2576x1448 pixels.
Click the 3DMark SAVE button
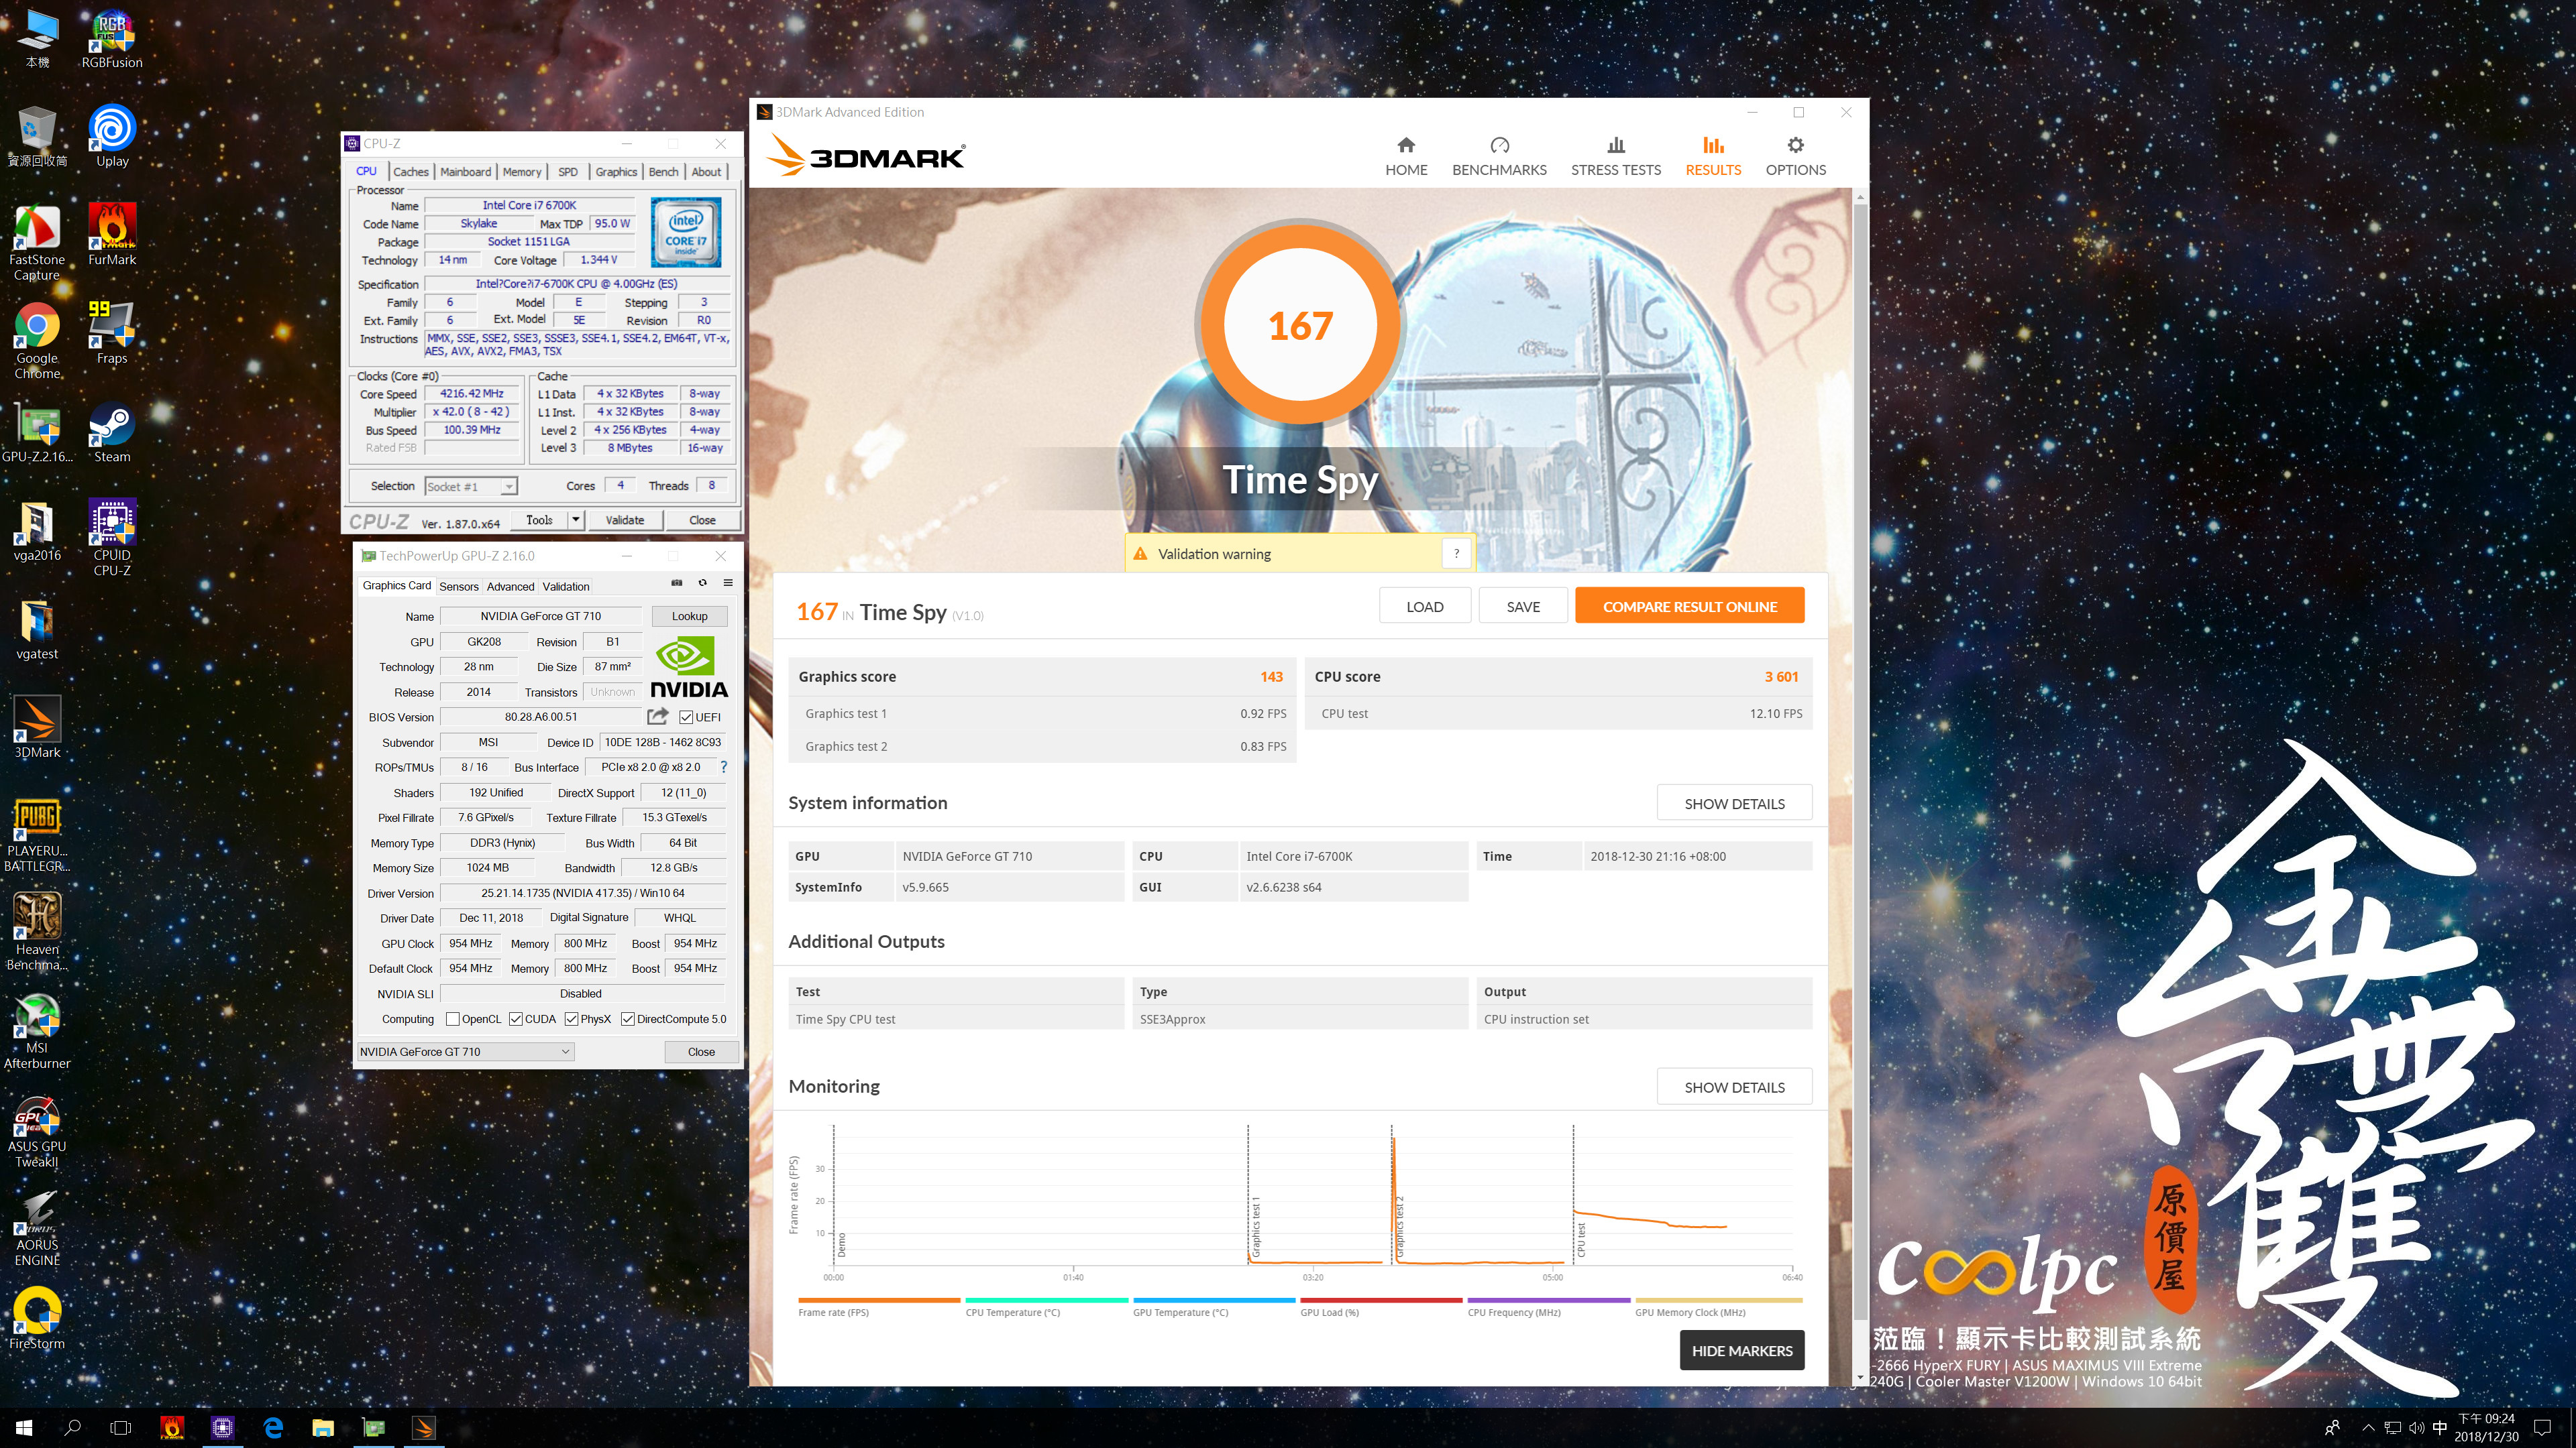1522,605
